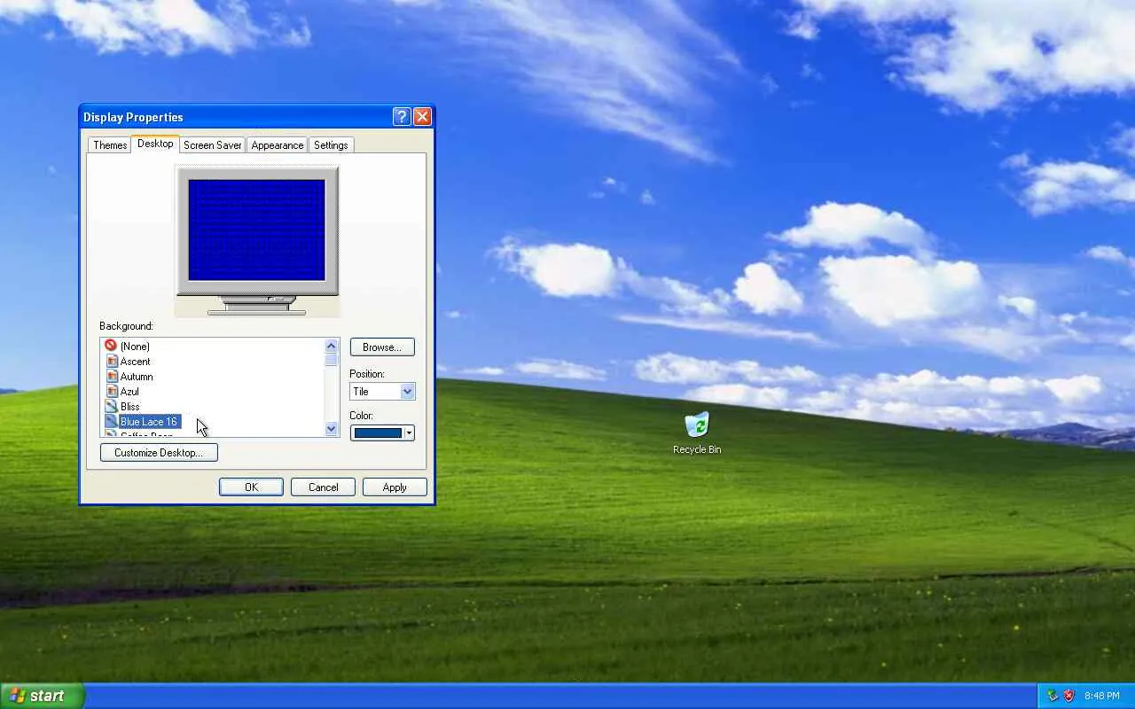1135x709 pixels.
Task: Click the Autumn wallpaper file icon
Action: [x=112, y=376]
